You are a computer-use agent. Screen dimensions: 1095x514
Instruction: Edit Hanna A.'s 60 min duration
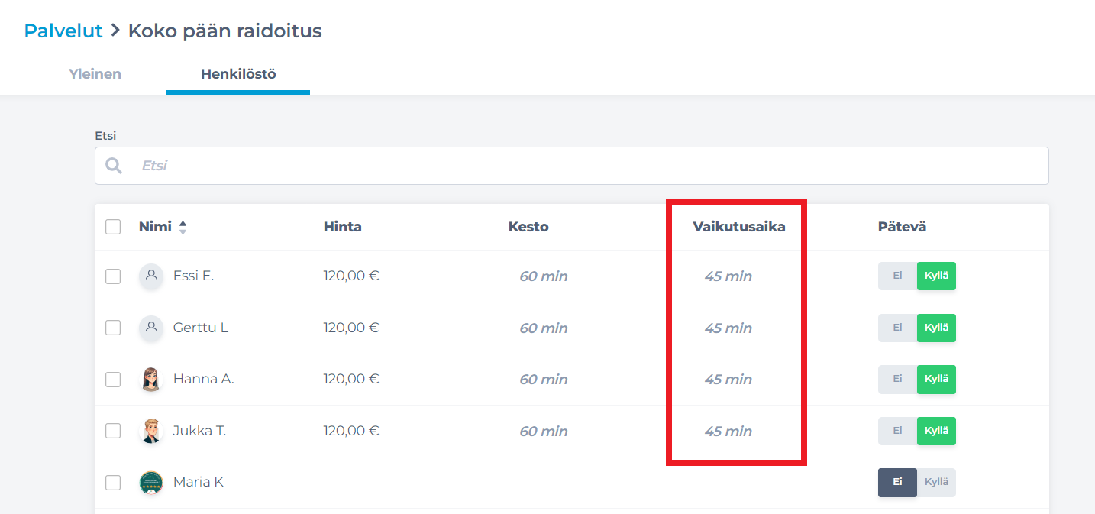[x=543, y=380]
